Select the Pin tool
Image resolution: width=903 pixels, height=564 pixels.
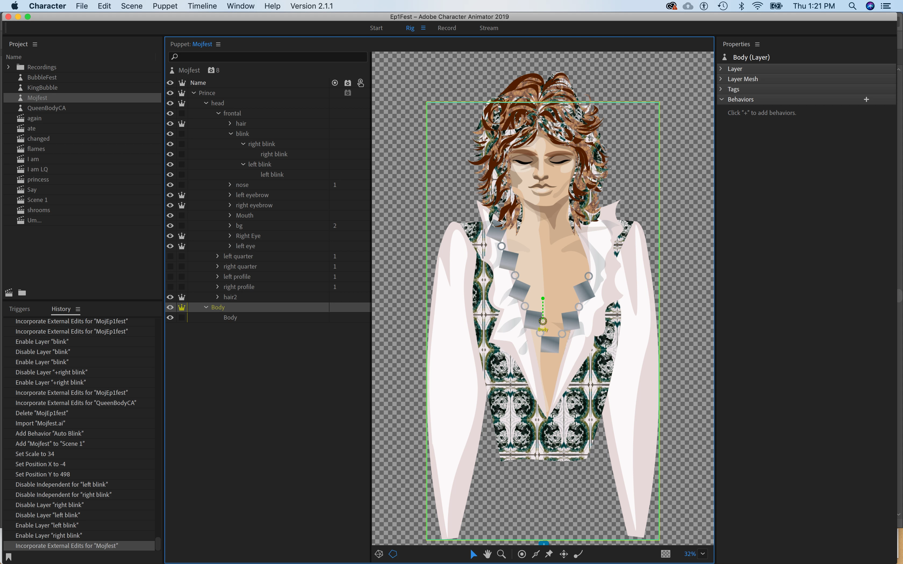[549, 554]
